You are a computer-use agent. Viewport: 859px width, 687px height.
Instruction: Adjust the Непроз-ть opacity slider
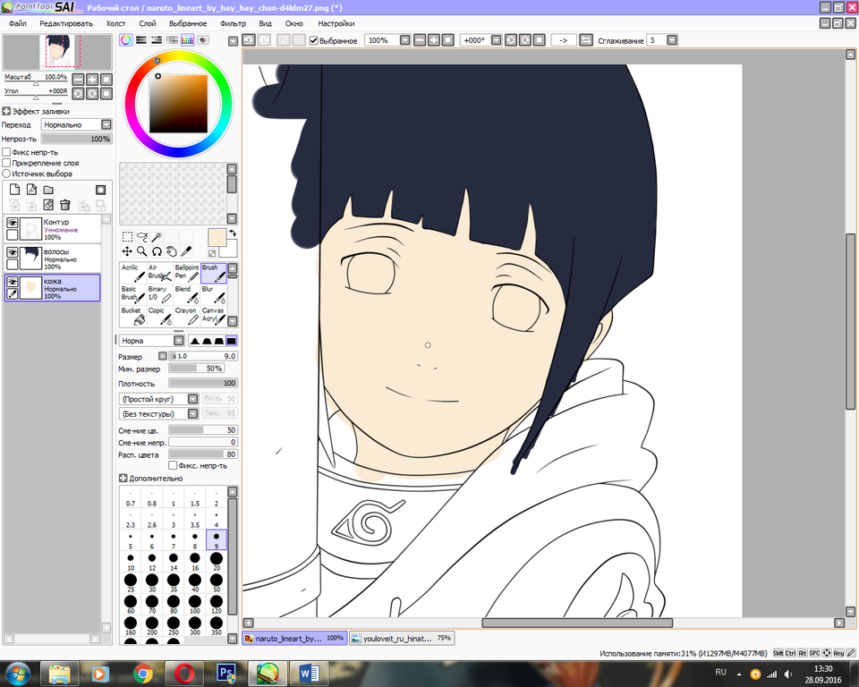[x=77, y=139]
